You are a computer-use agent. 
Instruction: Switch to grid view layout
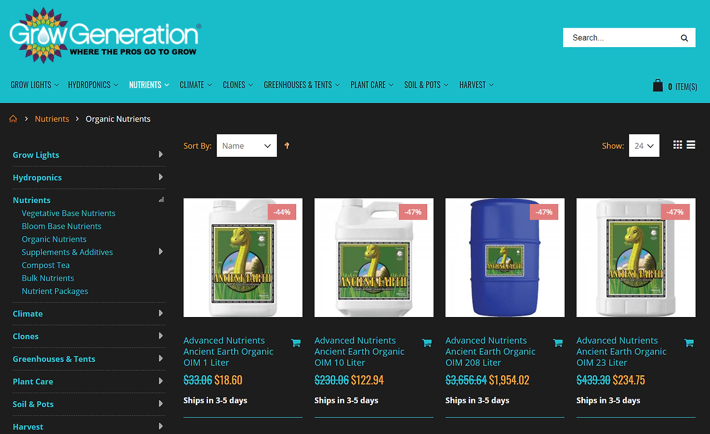(x=678, y=145)
